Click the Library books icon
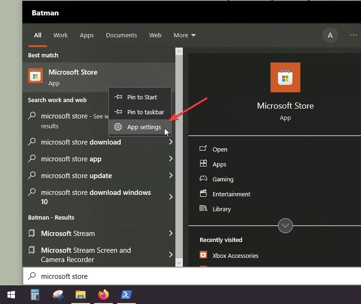The height and width of the screenshot is (304, 361). tap(203, 208)
